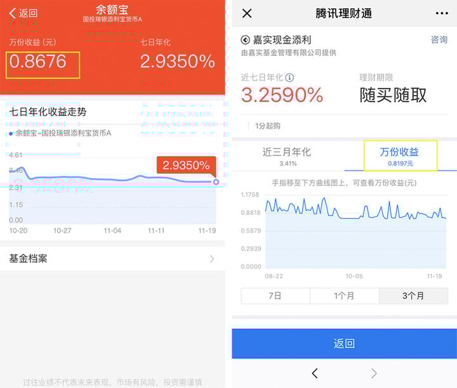
Task: Tap the 2.9350% chart tooltip label
Action: tap(186, 165)
